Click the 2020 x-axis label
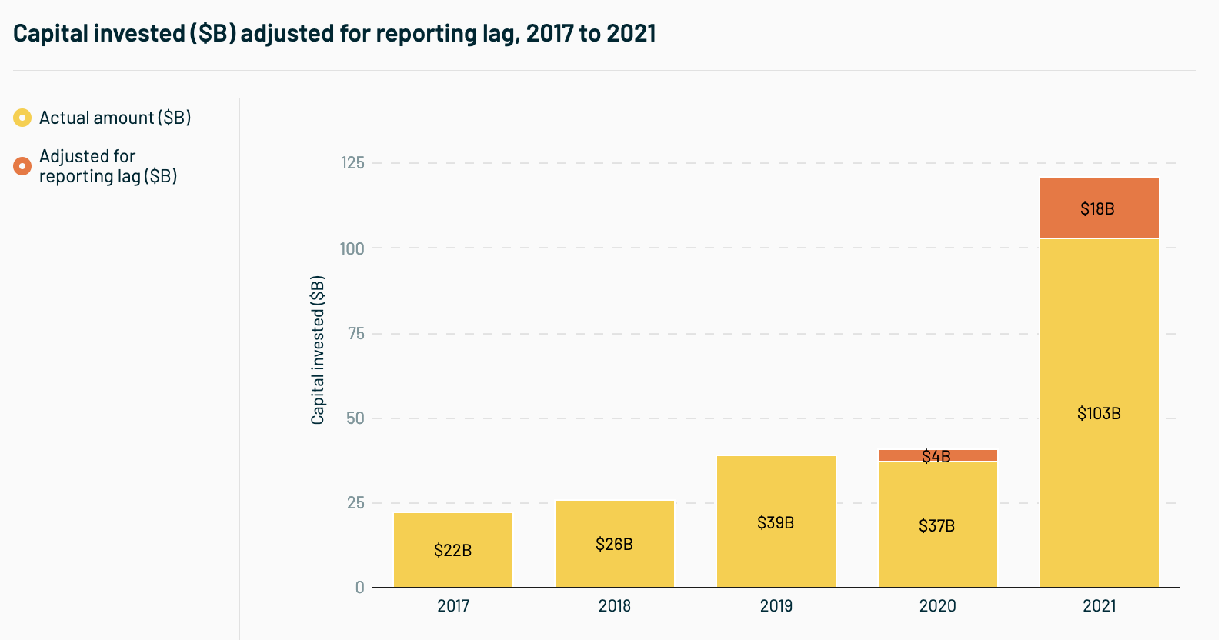This screenshot has width=1228, height=640. (x=938, y=606)
